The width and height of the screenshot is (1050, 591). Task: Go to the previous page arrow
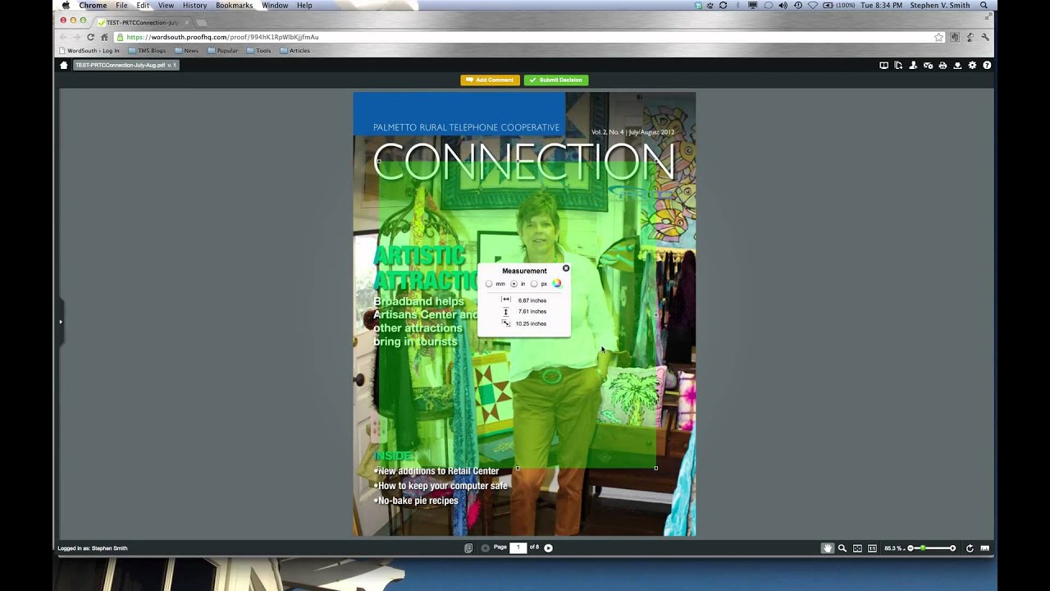pos(486,548)
